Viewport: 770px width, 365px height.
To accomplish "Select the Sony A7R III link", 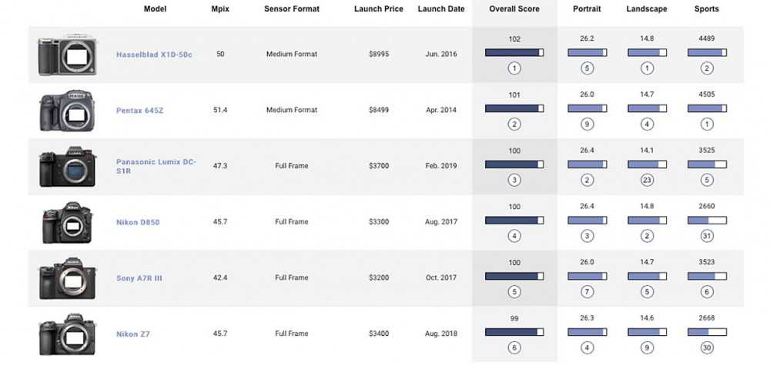I will pyautogui.click(x=139, y=278).
